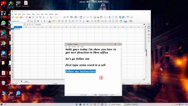Click the yellow background color swatch icon
The height and width of the screenshot is (106, 188).
pyautogui.click(x=54, y=21)
